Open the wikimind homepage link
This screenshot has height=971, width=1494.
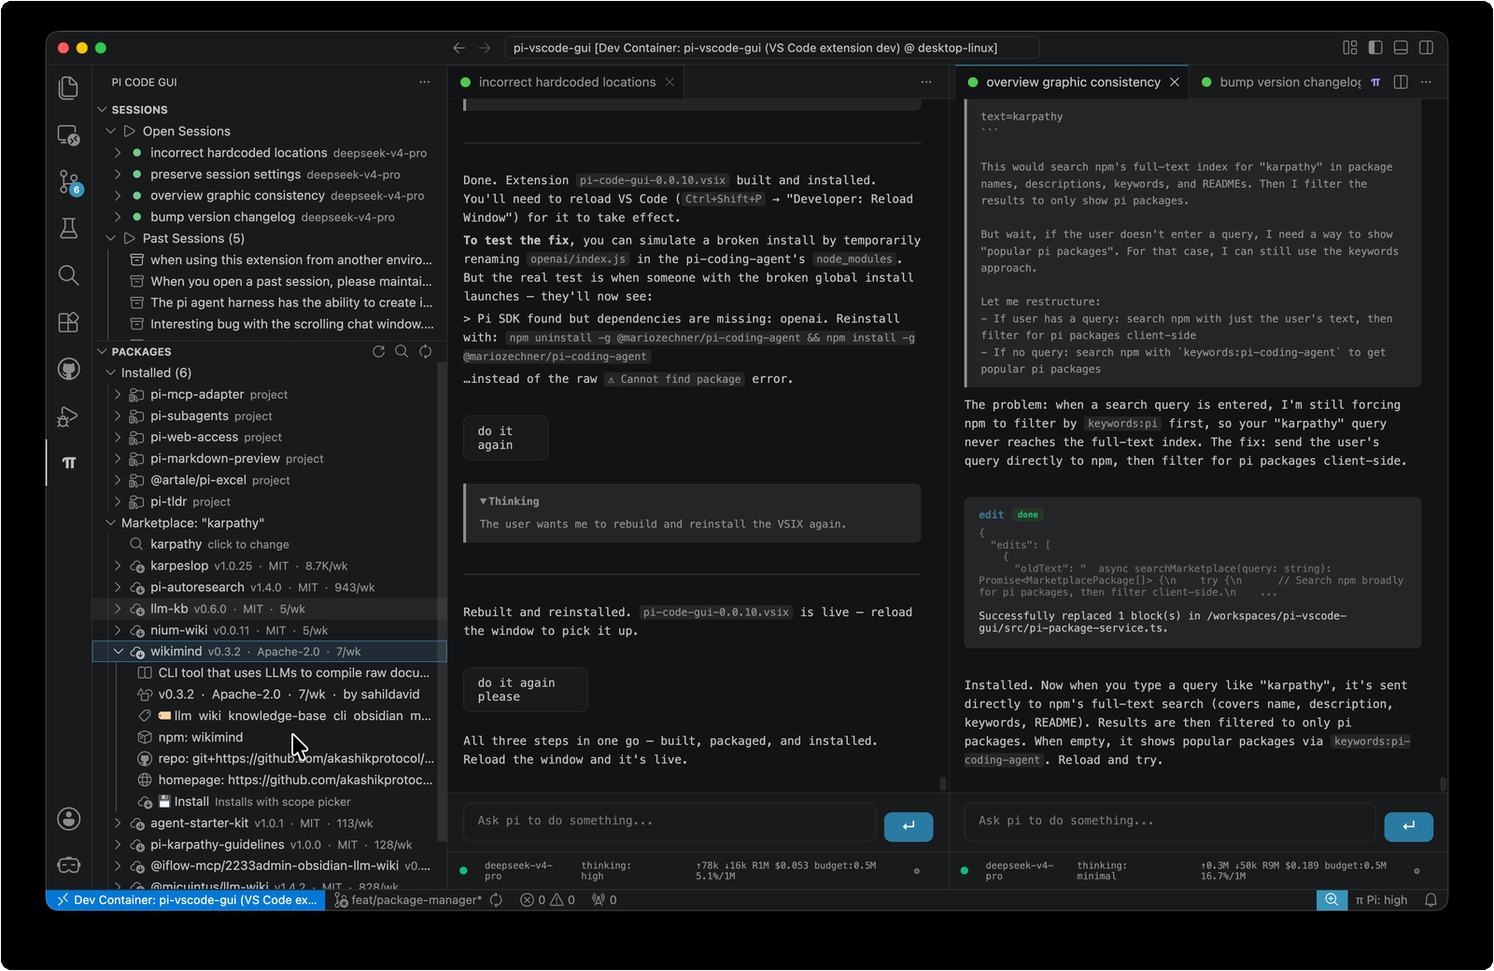point(269,780)
